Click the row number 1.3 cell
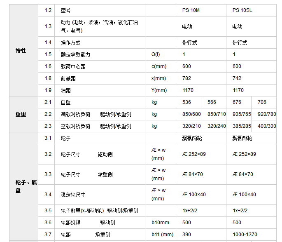The width and height of the screenshot is (282, 242). tap(46, 26)
